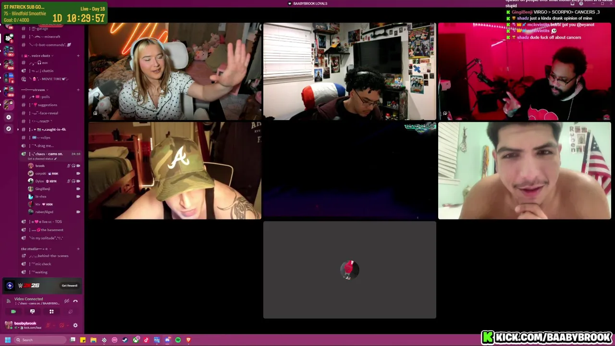This screenshot has height=346, width=615.
Task: Add a channel to the studio category
Action: (x=78, y=249)
